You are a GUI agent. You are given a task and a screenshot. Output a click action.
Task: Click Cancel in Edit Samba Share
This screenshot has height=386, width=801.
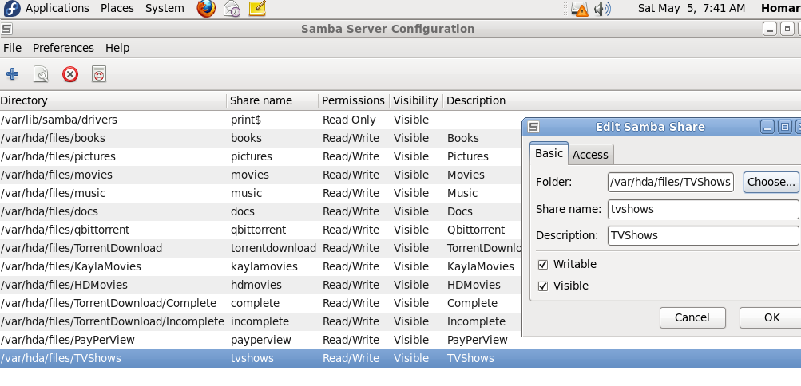(x=692, y=317)
